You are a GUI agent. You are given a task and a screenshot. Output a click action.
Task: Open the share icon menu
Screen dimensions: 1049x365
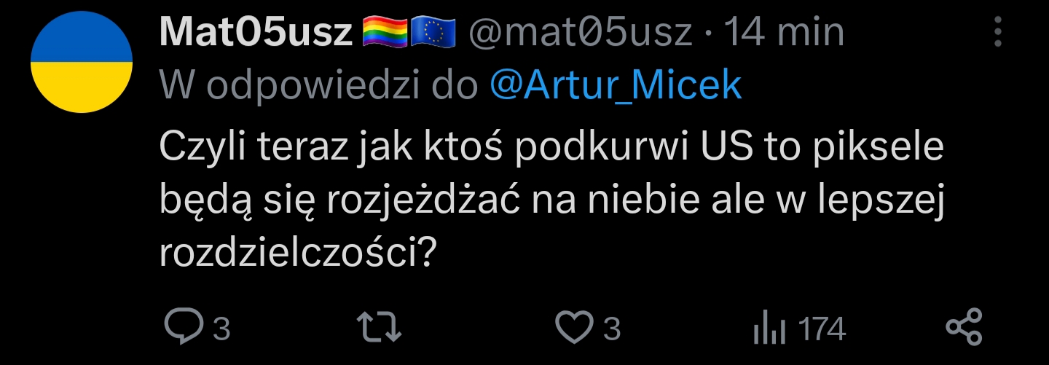pos(963,327)
